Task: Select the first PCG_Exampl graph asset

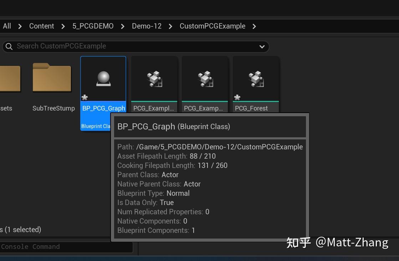Action: pyautogui.click(x=154, y=78)
